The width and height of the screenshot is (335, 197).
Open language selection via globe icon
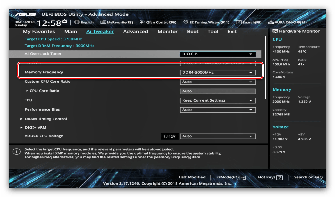pos(77,22)
